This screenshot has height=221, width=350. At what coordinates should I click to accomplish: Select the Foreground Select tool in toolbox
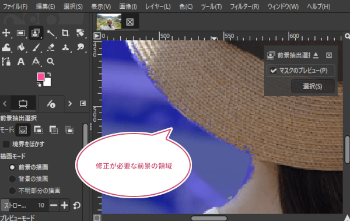(36, 33)
